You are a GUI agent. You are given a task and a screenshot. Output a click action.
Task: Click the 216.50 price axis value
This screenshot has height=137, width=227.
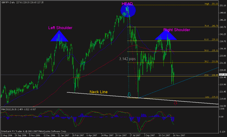(x=223, y=106)
